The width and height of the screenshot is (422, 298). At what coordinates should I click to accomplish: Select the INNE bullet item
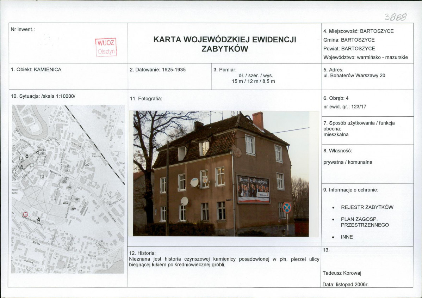[x=347, y=237]
